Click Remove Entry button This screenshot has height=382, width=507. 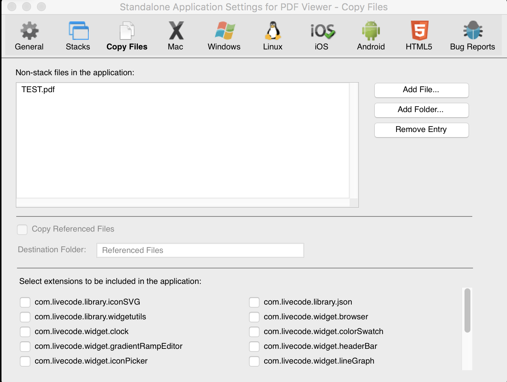421,130
